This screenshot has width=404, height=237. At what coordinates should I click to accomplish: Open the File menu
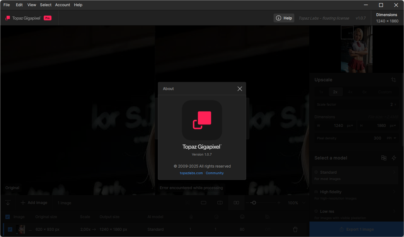click(7, 5)
